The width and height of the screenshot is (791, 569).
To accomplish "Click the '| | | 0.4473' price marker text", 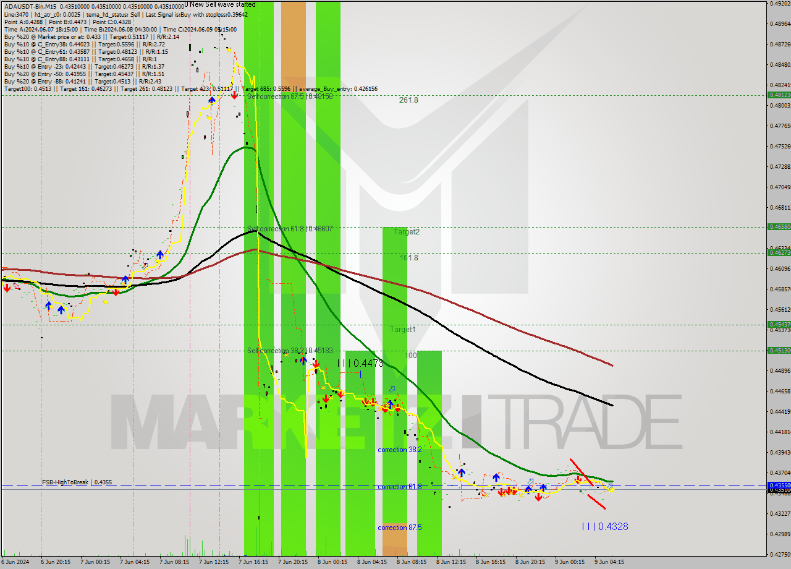I will [x=361, y=364].
